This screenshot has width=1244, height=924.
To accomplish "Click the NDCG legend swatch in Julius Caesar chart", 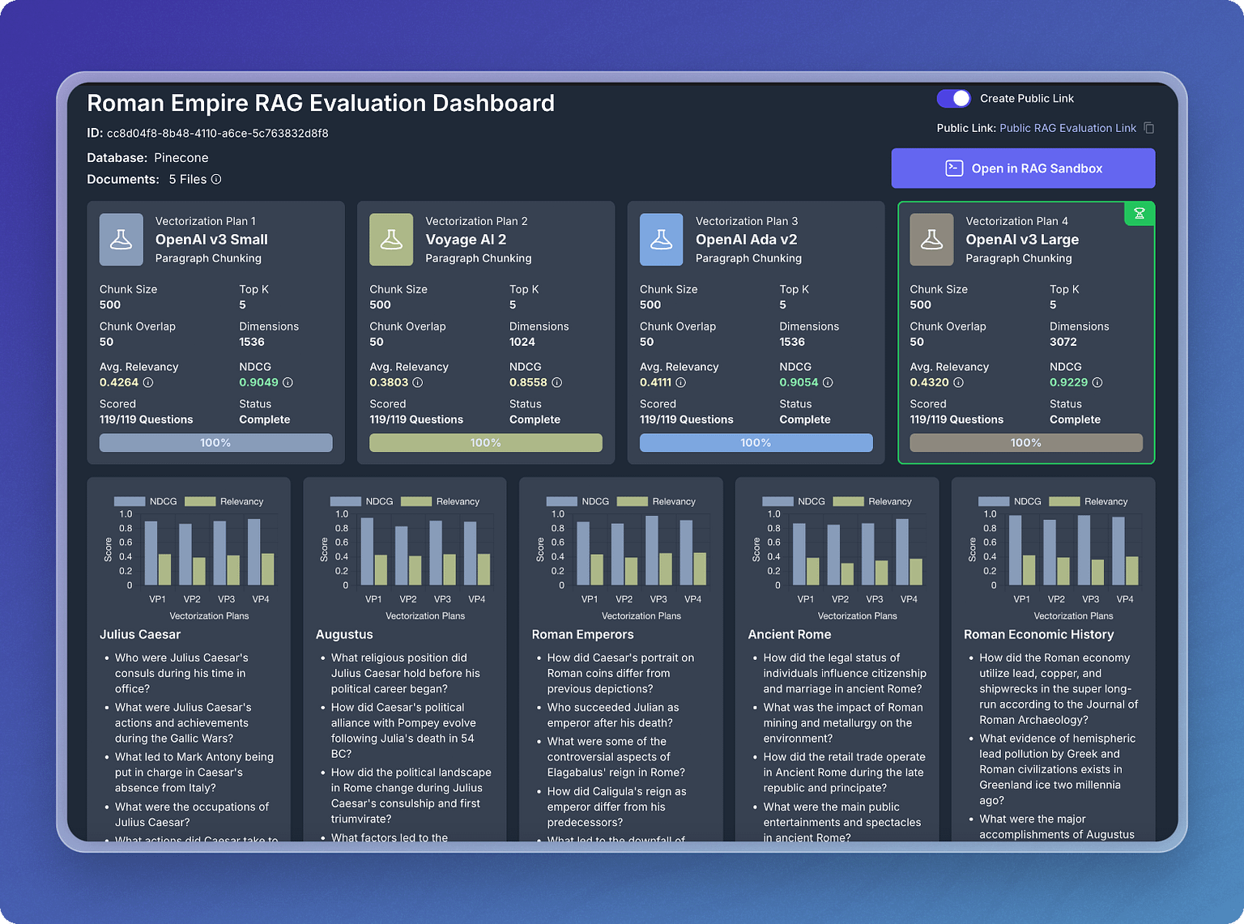I will click(x=128, y=500).
